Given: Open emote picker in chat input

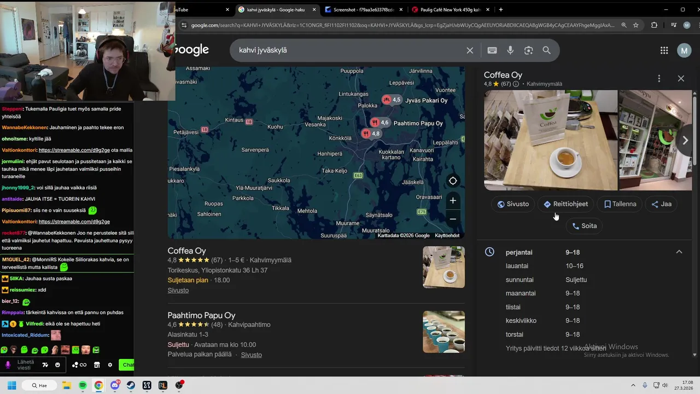Looking at the screenshot, I should (x=57, y=365).
